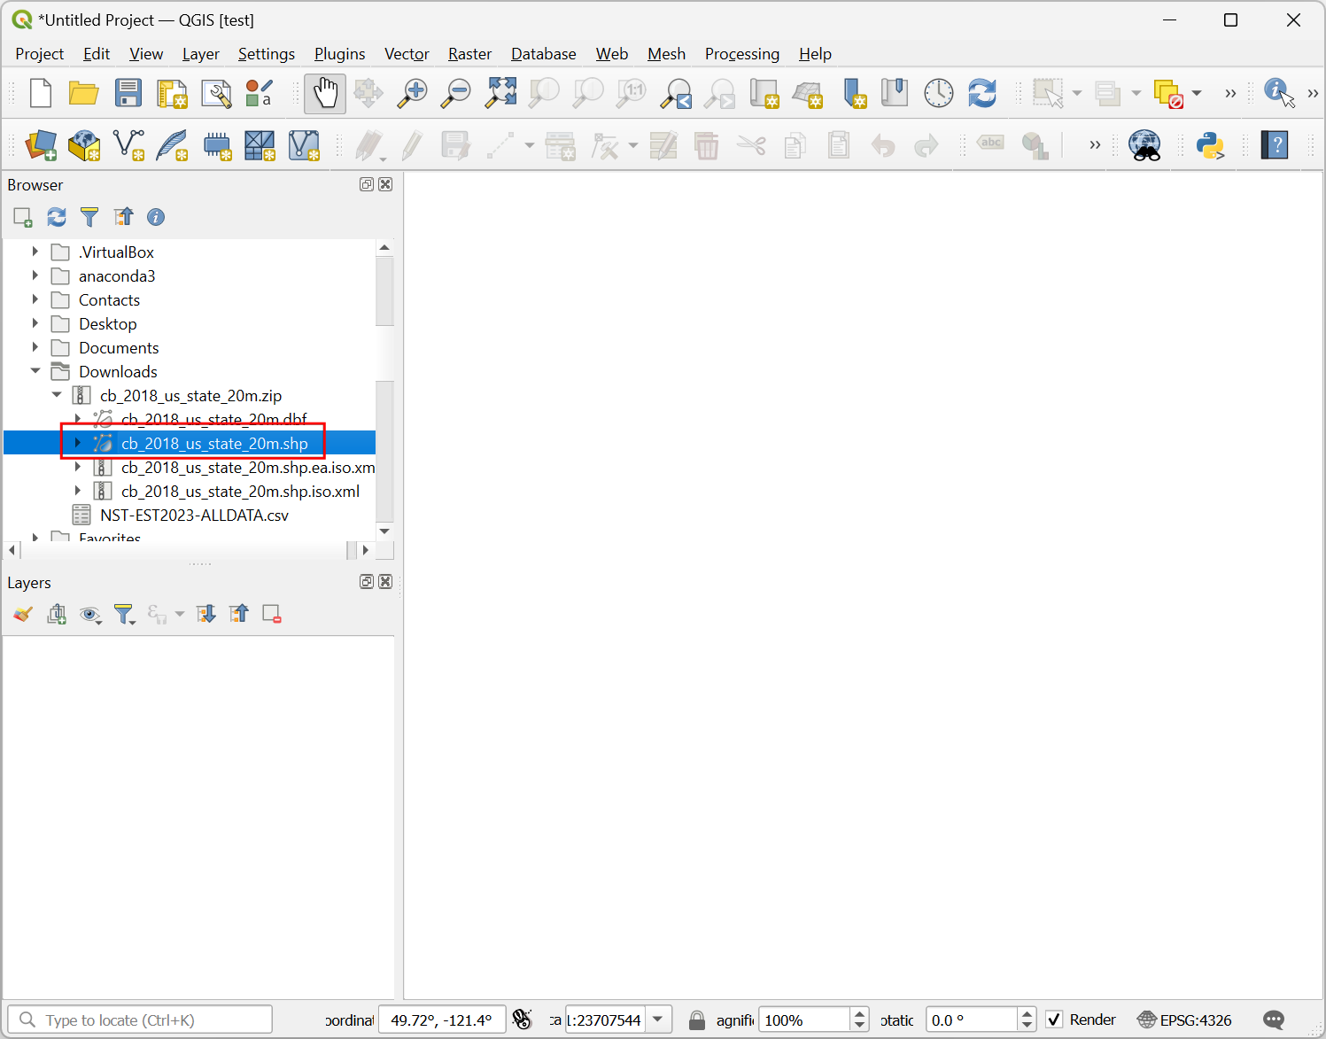
Task: Click the Zoom Full extent icon
Action: click(x=500, y=93)
